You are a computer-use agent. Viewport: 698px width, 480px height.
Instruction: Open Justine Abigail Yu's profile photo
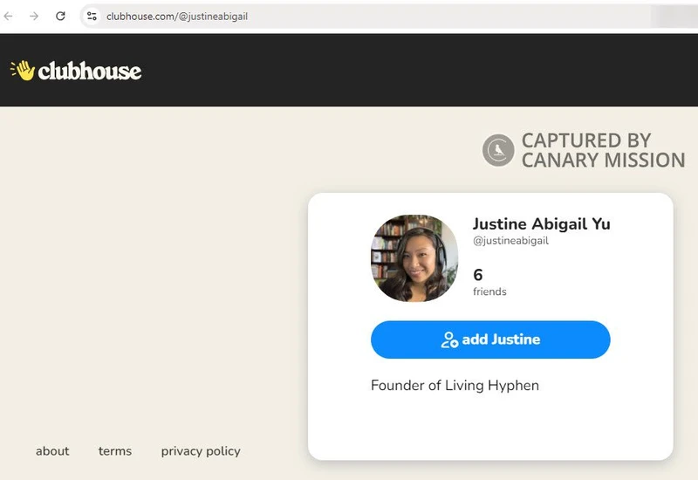(414, 258)
